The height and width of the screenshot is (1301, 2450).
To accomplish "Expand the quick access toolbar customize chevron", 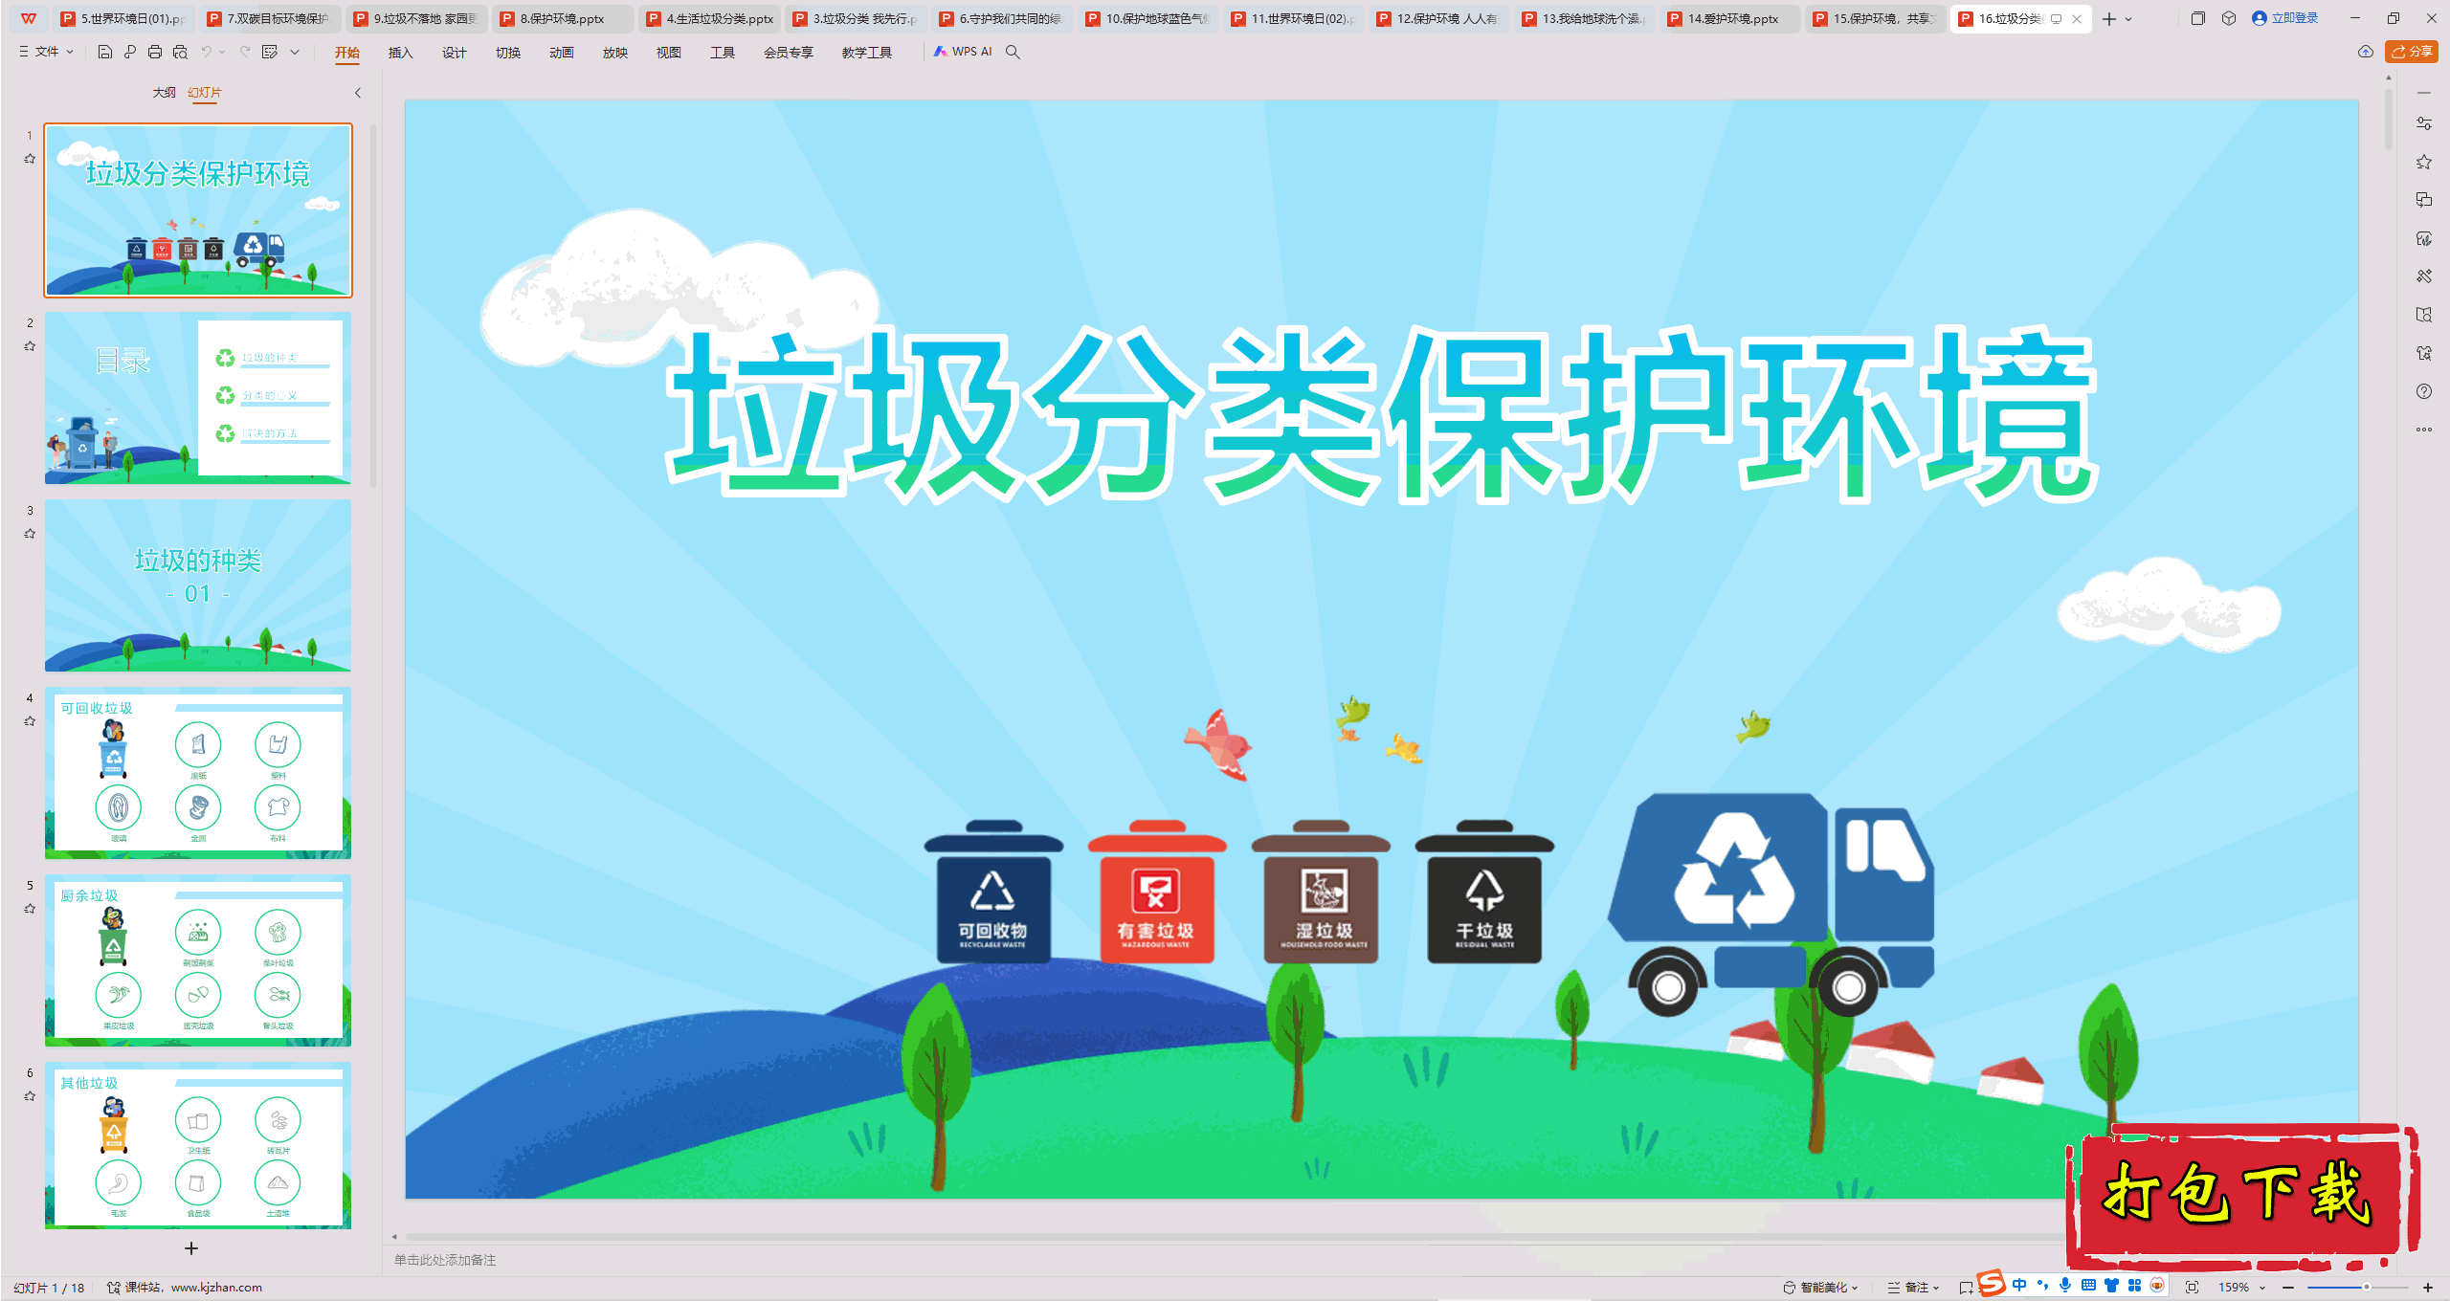I will [x=295, y=52].
